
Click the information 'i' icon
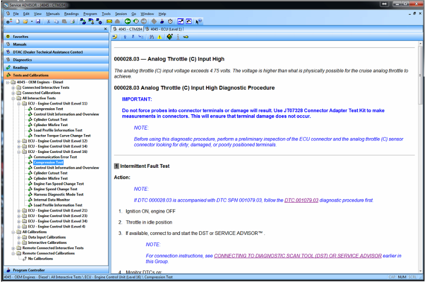click(x=178, y=37)
